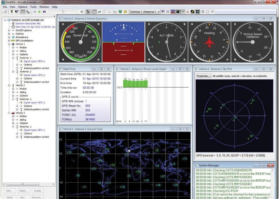Viewport: 279px width, 199px height.
Task: Click the Atmosphere globe icon in tree
Action: coord(13,37)
